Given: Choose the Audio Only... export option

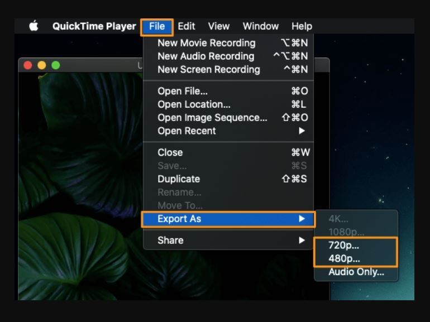Looking at the screenshot, I should (356, 272).
